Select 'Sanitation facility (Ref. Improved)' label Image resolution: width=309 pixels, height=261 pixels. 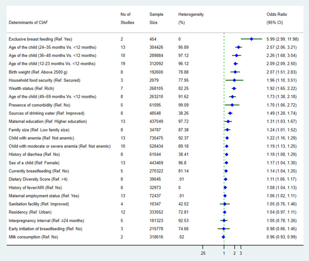click(39, 204)
